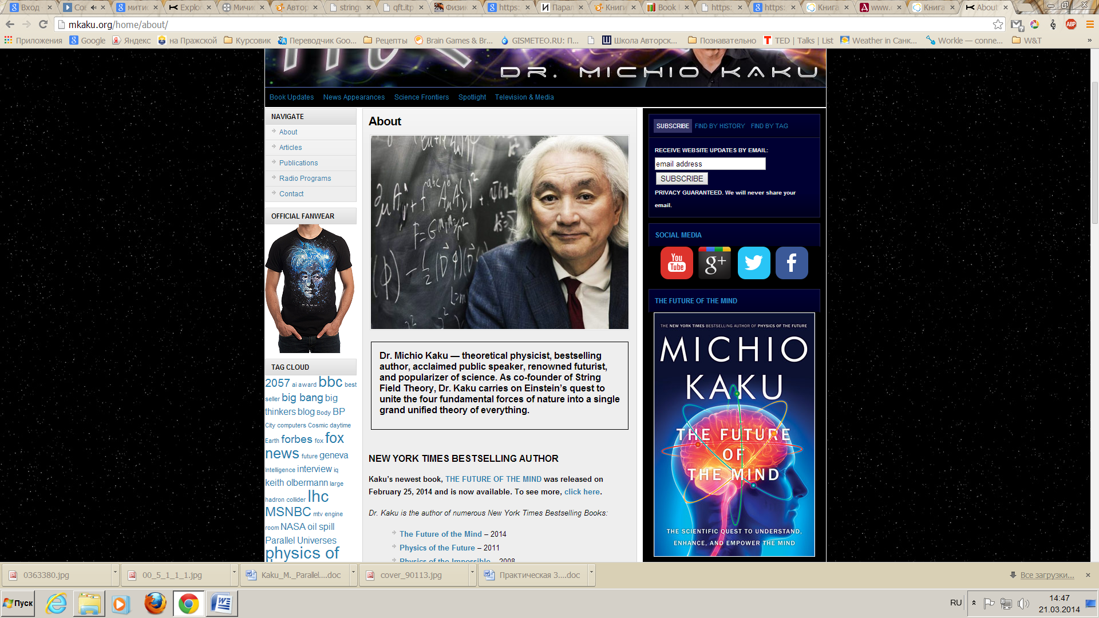Open network status tray icon
The image size is (1099, 618).
pyautogui.click(x=1006, y=603)
